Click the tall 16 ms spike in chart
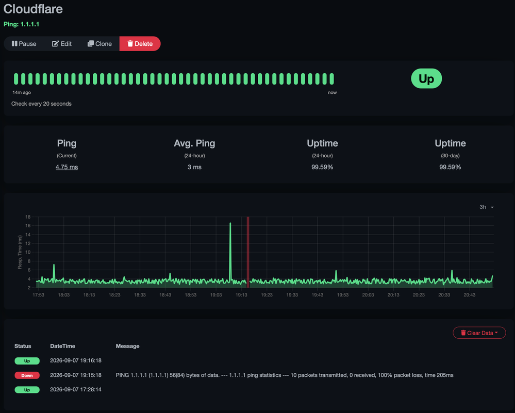Image resolution: width=515 pixels, height=413 pixels. (x=230, y=252)
